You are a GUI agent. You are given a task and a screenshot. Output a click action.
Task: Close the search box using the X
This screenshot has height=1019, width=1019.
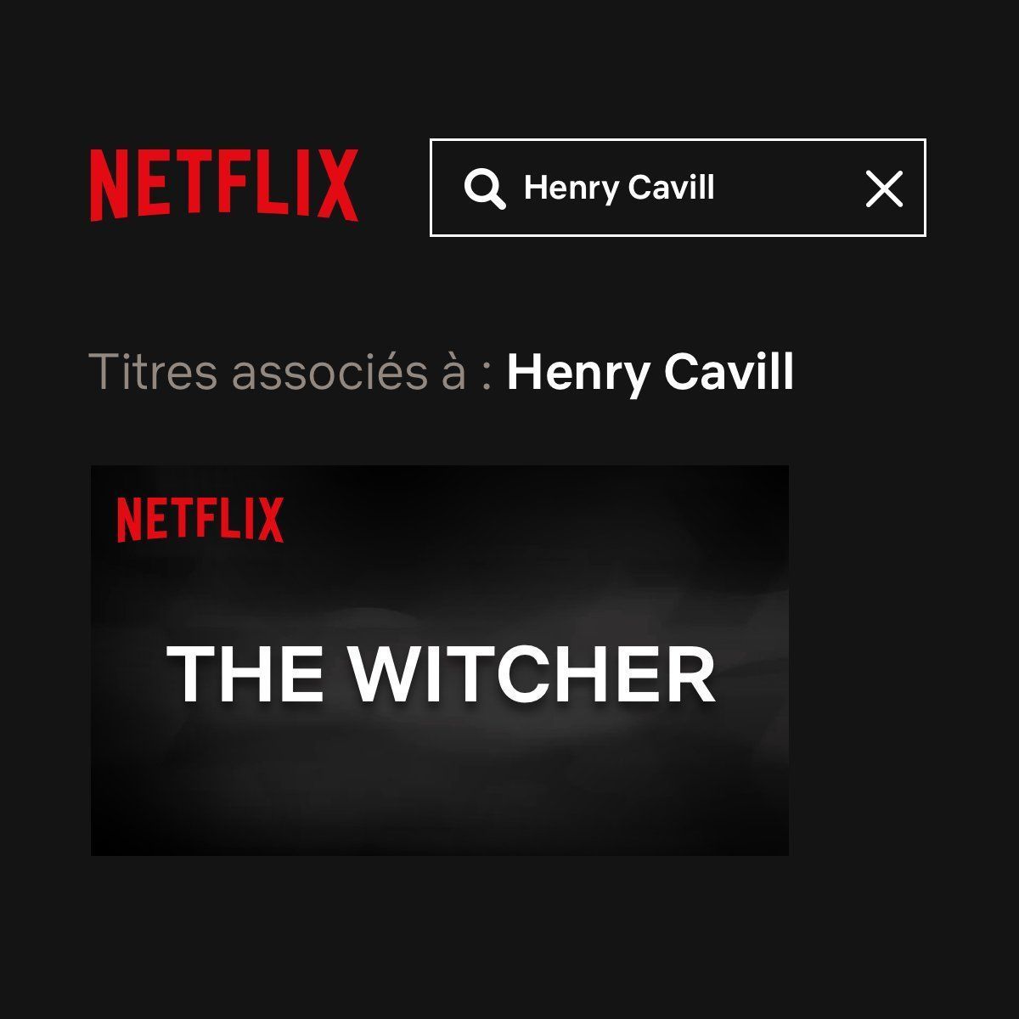tap(884, 188)
